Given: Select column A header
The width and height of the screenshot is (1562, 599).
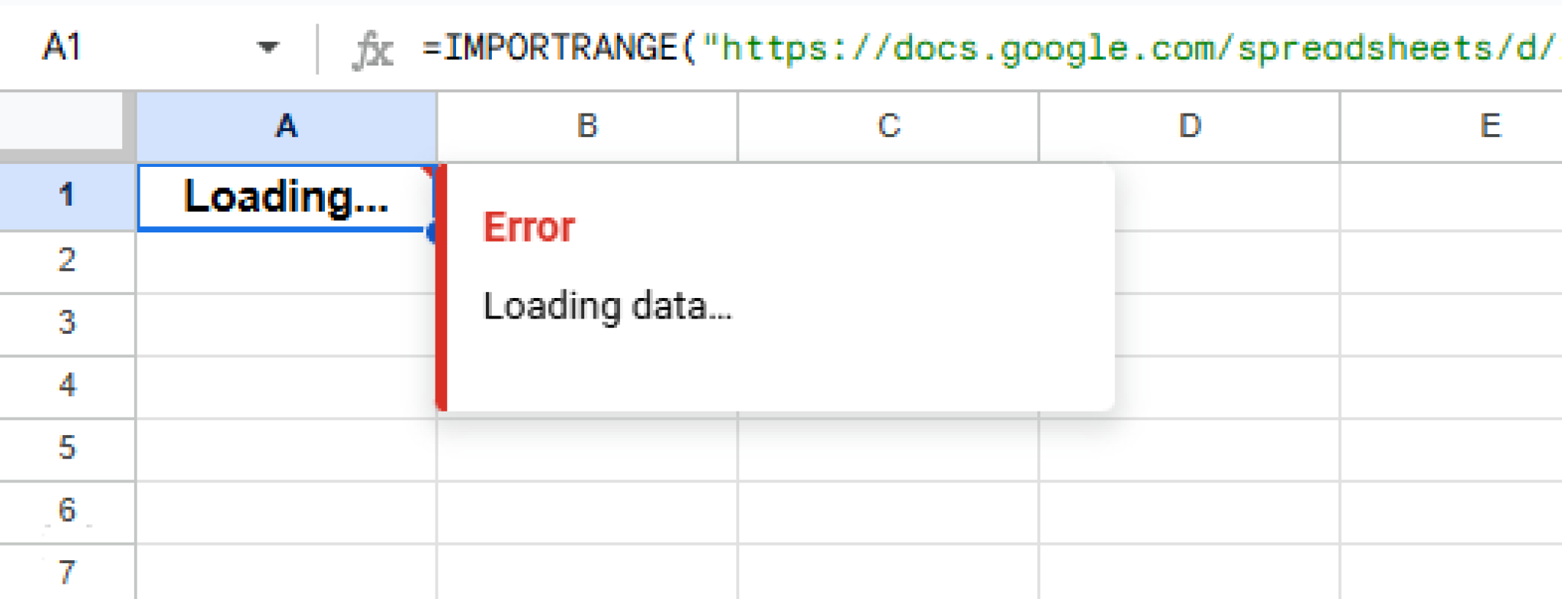Looking at the screenshot, I should click(x=286, y=126).
